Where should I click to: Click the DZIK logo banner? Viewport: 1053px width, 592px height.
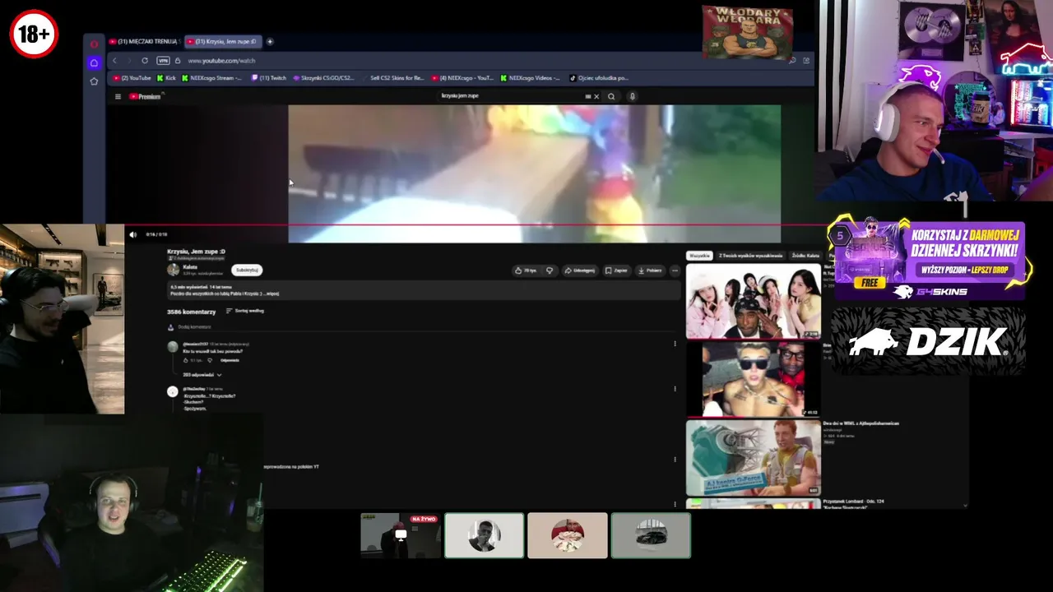928,341
